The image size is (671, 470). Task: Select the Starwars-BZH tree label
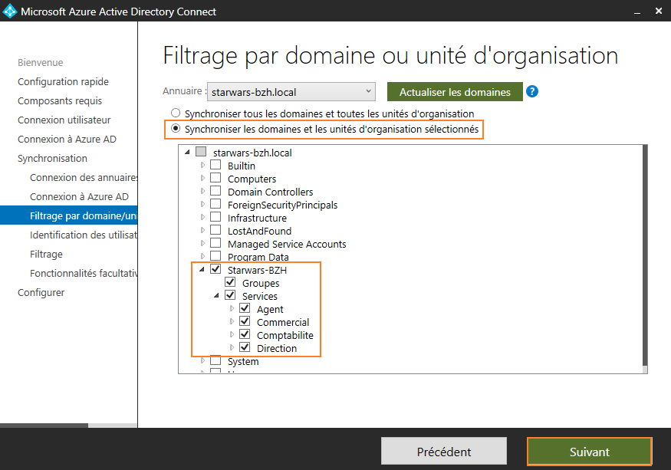pyautogui.click(x=257, y=270)
